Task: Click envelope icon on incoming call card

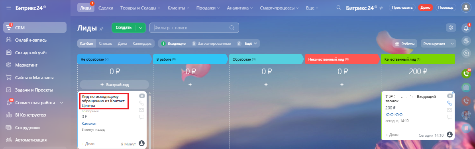Action: pyautogui.click(x=449, y=110)
